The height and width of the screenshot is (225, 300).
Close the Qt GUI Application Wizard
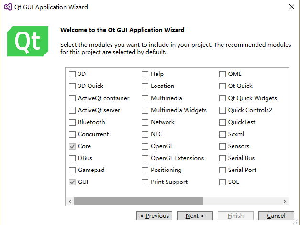pyautogui.click(x=291, y=7)
